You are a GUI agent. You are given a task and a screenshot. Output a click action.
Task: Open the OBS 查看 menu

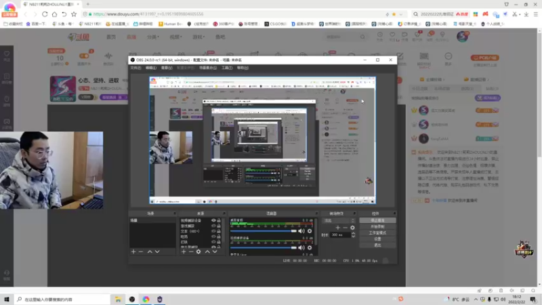(x=167, y=68)
